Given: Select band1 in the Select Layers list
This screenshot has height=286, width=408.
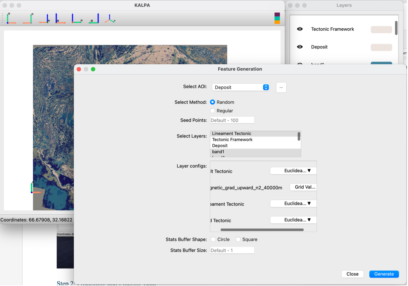Looking at the screenshot, I should pyautogui.click(x=253, y=152).
